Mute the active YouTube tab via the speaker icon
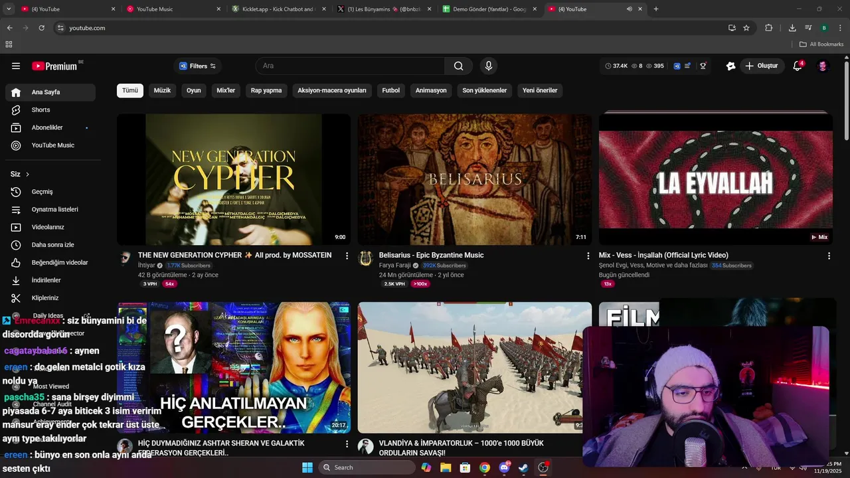 point(629,9)
